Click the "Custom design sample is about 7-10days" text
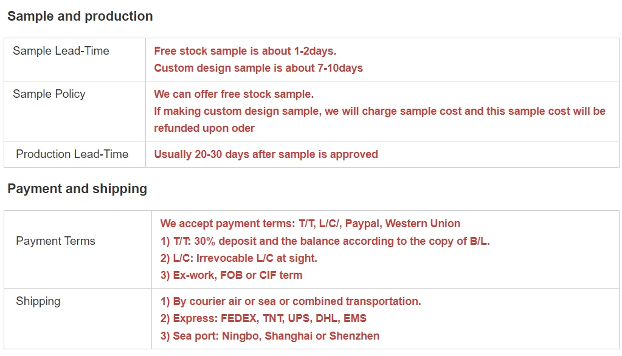Screen dimensions: 622x356 258,68
